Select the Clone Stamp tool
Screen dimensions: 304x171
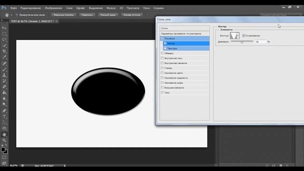coord(4,75)
